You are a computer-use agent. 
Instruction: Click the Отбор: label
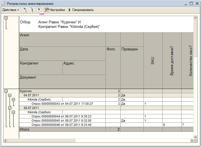pos(25,22)
